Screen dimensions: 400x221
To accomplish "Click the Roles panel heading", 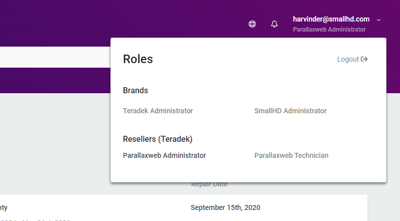I will coord(138,59).
